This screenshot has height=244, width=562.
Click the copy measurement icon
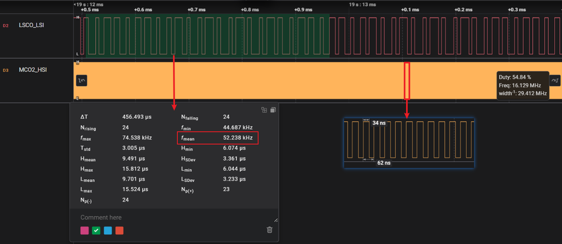[x=273, y=110]
